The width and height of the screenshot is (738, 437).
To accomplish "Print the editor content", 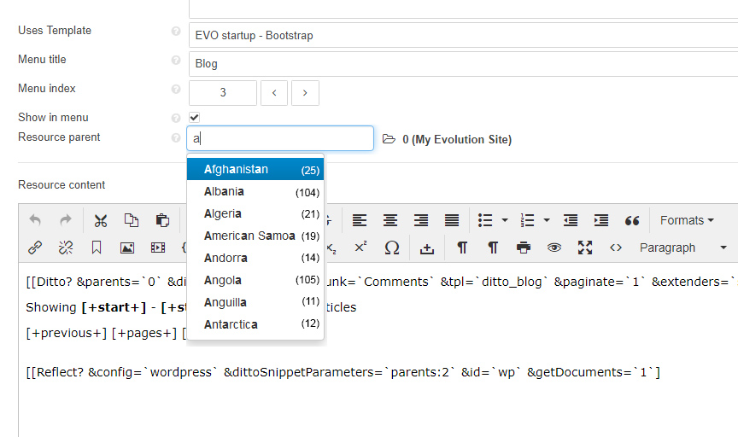I will tap(524, 248).
